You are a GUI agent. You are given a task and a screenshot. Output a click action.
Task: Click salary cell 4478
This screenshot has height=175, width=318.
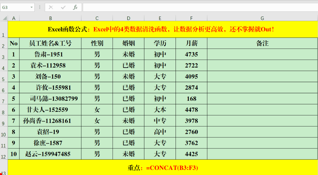[x=192, y=110]
